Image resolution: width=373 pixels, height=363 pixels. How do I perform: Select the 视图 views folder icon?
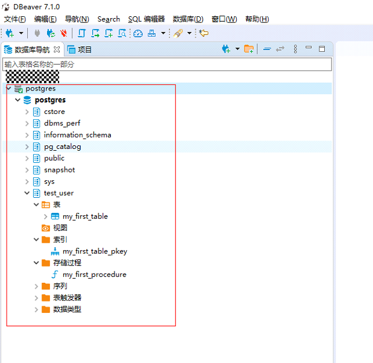(x=46, y=228)
